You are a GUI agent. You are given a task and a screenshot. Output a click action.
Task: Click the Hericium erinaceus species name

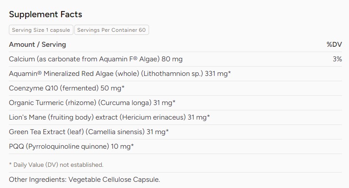click(153, 117)
